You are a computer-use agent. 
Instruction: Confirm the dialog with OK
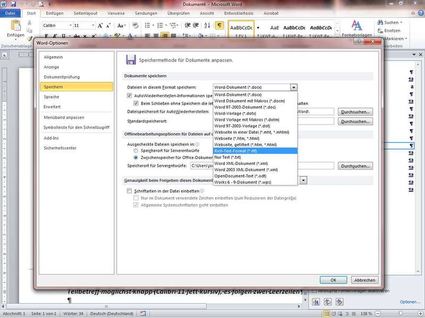click(334, 280)
